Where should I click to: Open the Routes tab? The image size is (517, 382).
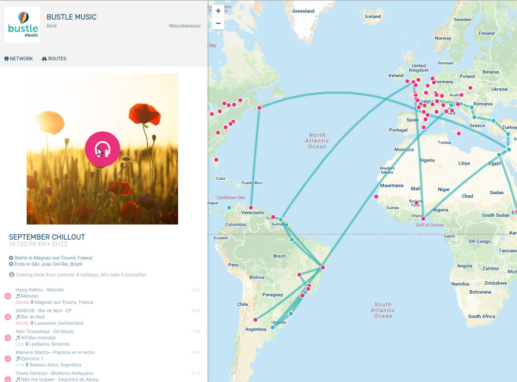point(54,59)
